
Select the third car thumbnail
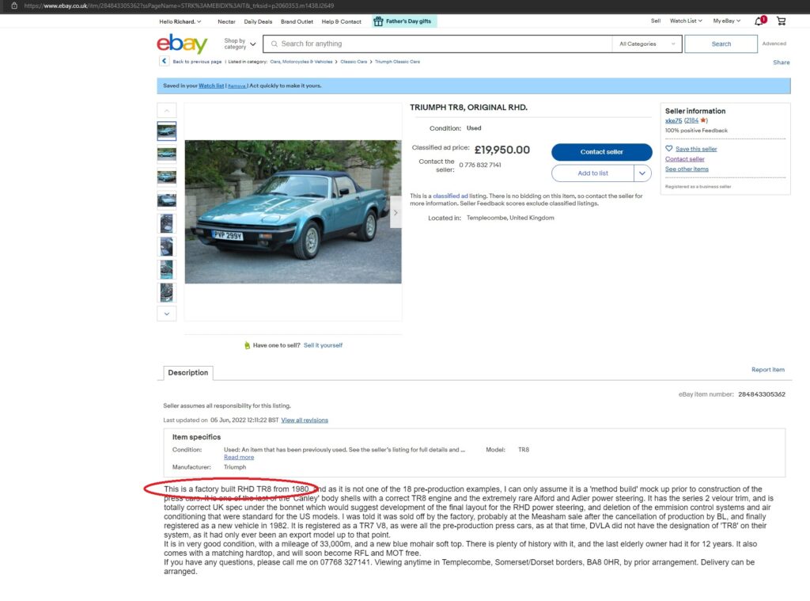tap(166, 177)
